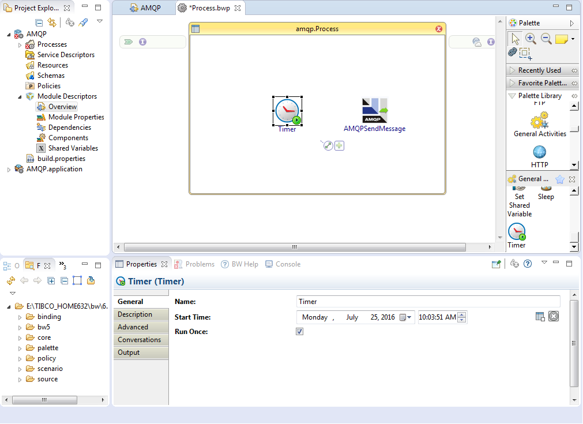
Task: Click Expand All in File Explorer toolbar
Action: tap(51, 281)
